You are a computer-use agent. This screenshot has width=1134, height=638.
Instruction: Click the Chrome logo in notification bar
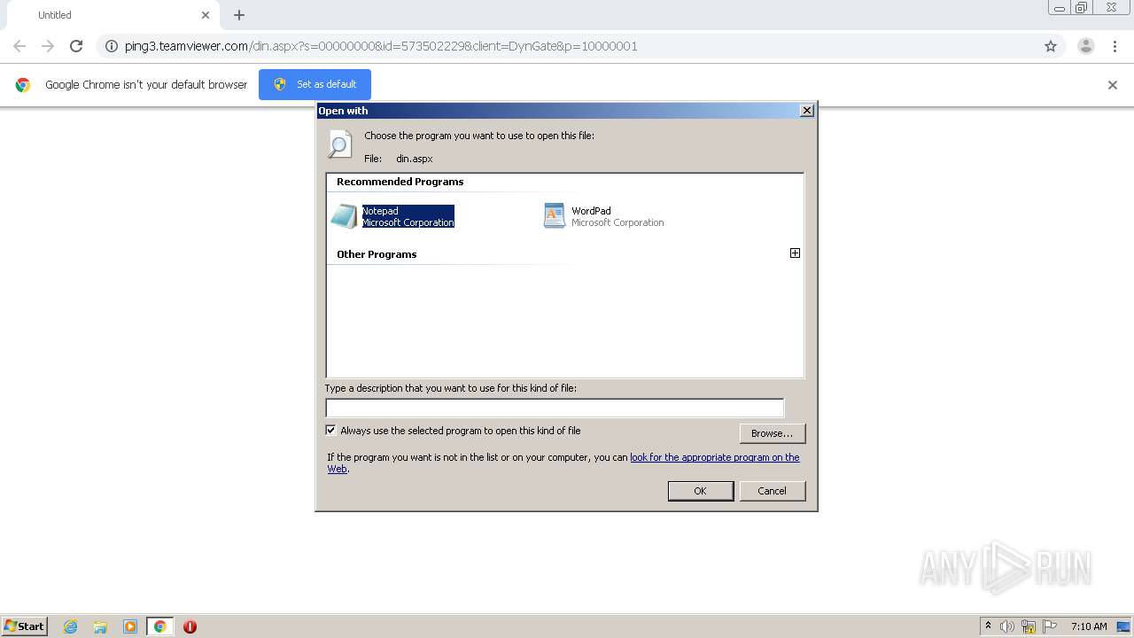pyautogui.click(x=23, y=85)
